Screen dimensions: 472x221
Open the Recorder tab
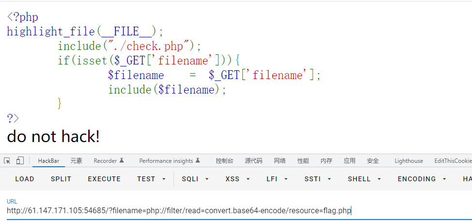[109, 161]
